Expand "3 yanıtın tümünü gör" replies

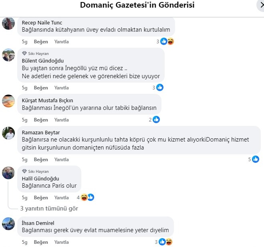(49, 209)
